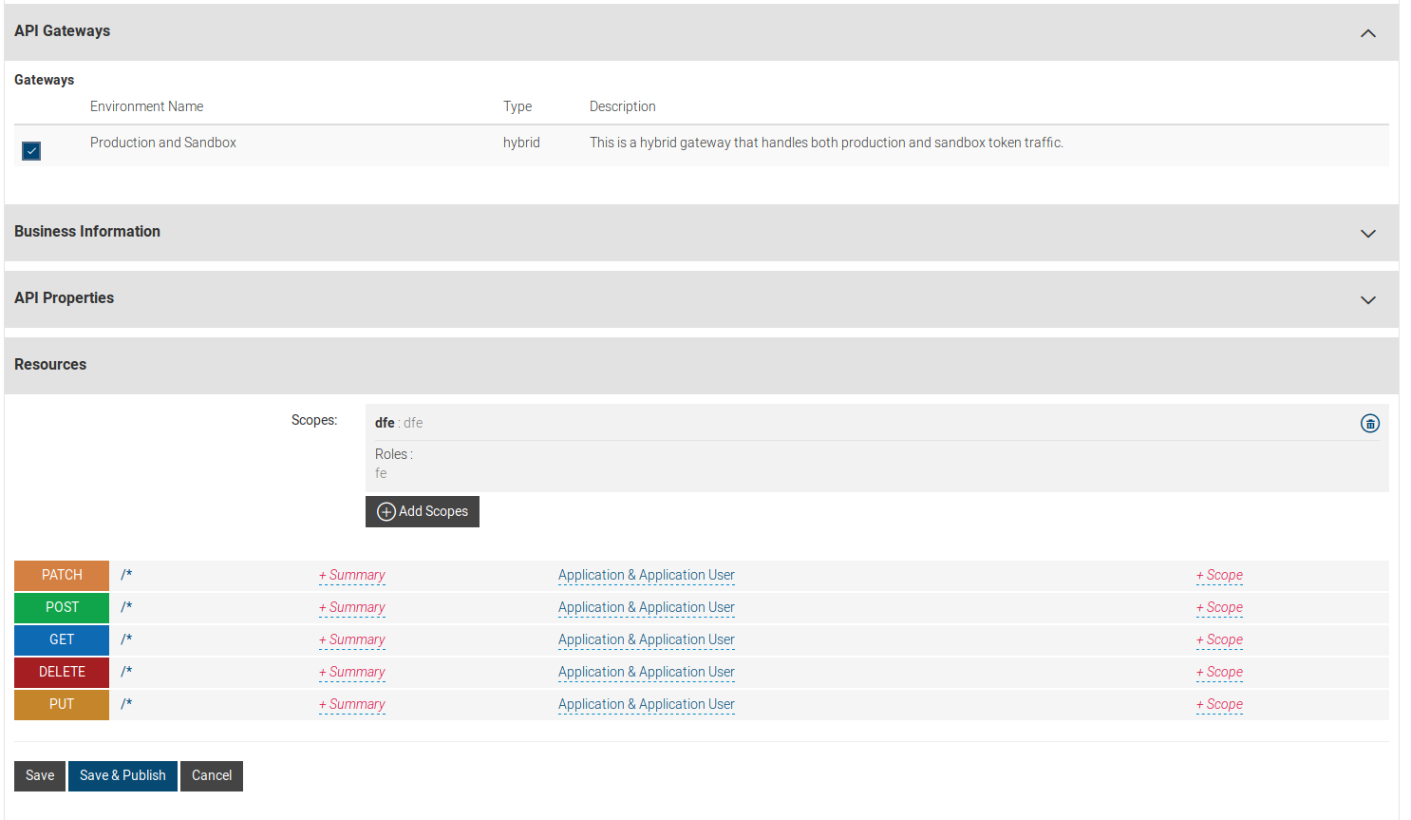Open Application & Application User for PATCH

(x=646, y=574)
